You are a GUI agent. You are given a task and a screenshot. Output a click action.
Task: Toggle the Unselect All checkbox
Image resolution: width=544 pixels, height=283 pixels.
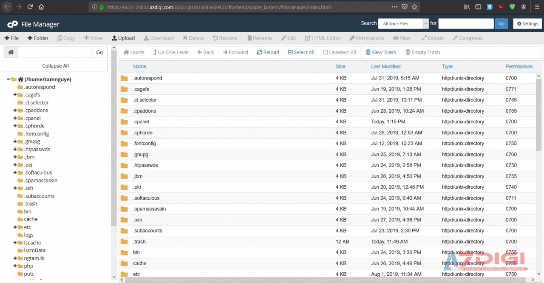326,52
